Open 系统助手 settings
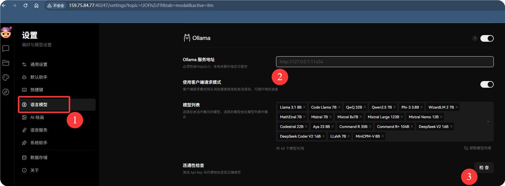The image size is (505, 186). point(57,143)
